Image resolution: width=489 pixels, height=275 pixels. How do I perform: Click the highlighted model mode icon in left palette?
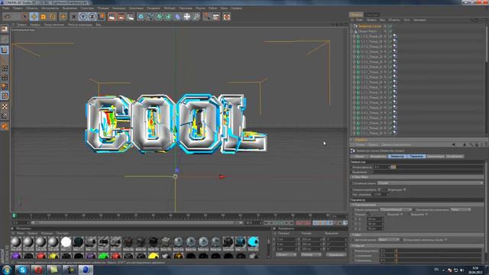tap(5, 50)
